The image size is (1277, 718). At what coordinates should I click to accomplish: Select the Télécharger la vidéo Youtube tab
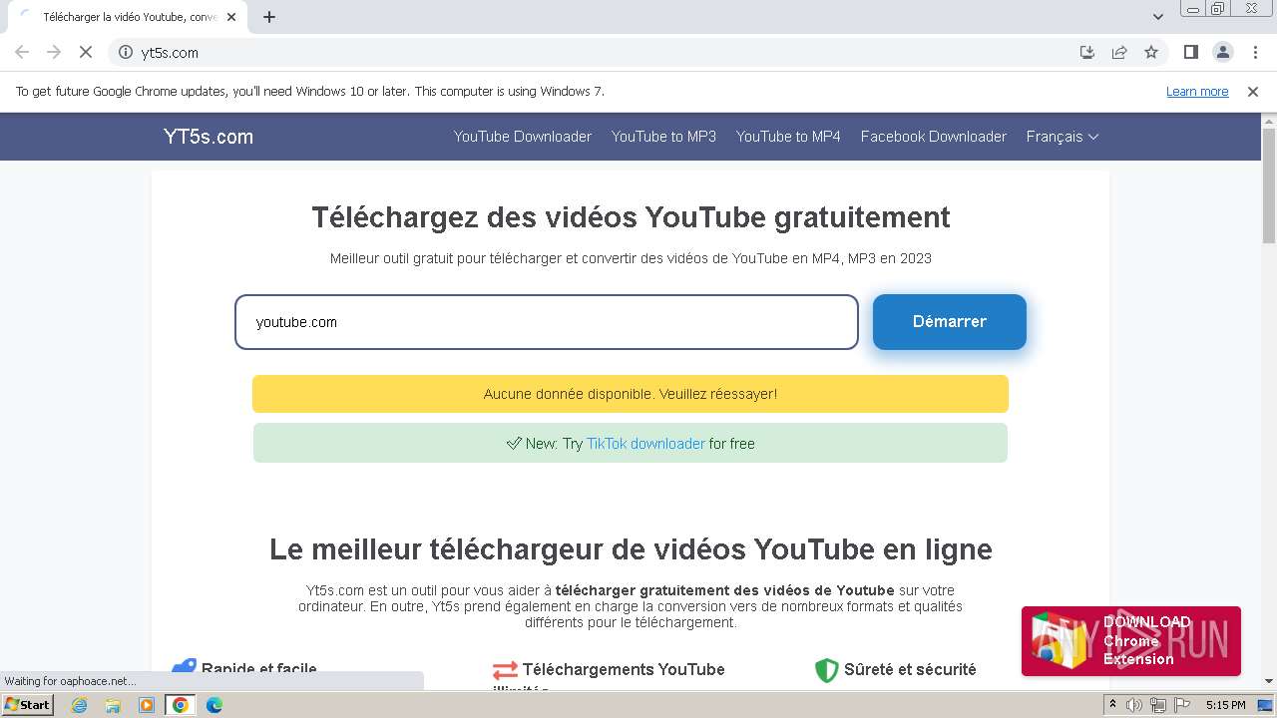128,17
